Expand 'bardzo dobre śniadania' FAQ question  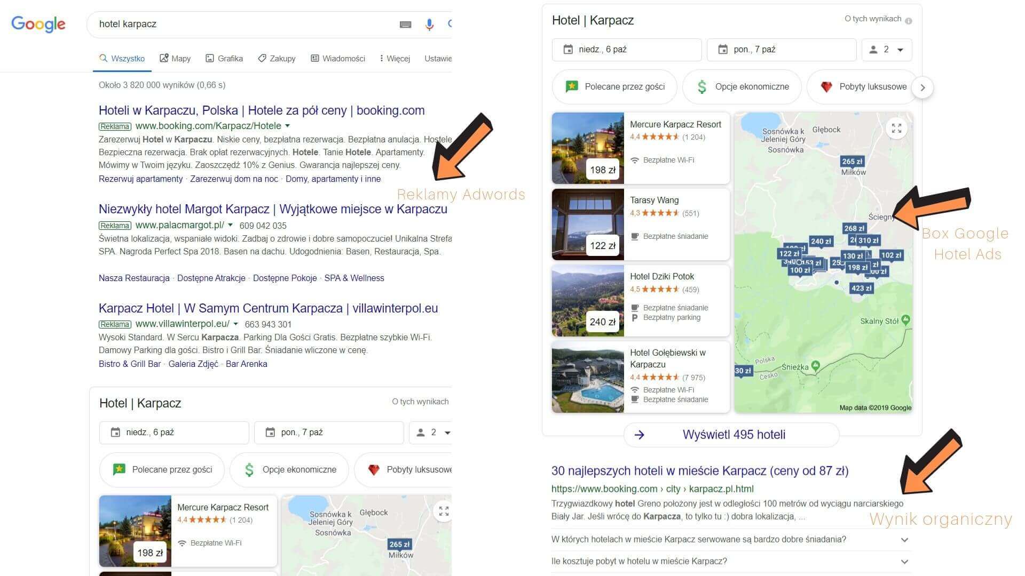tap(730, 540)
